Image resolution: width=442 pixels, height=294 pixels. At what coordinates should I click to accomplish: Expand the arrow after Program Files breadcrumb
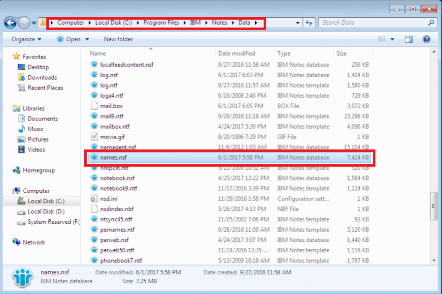point(184,23)
